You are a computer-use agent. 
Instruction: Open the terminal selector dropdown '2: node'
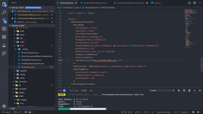[162, 91]
